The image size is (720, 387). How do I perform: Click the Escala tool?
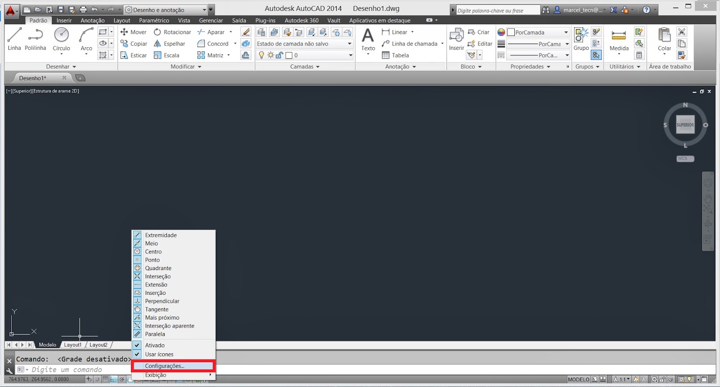166,55
